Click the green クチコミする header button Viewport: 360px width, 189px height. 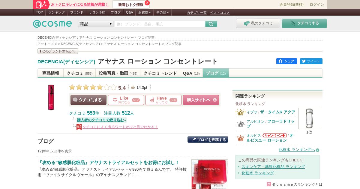[x=304, y=23]
